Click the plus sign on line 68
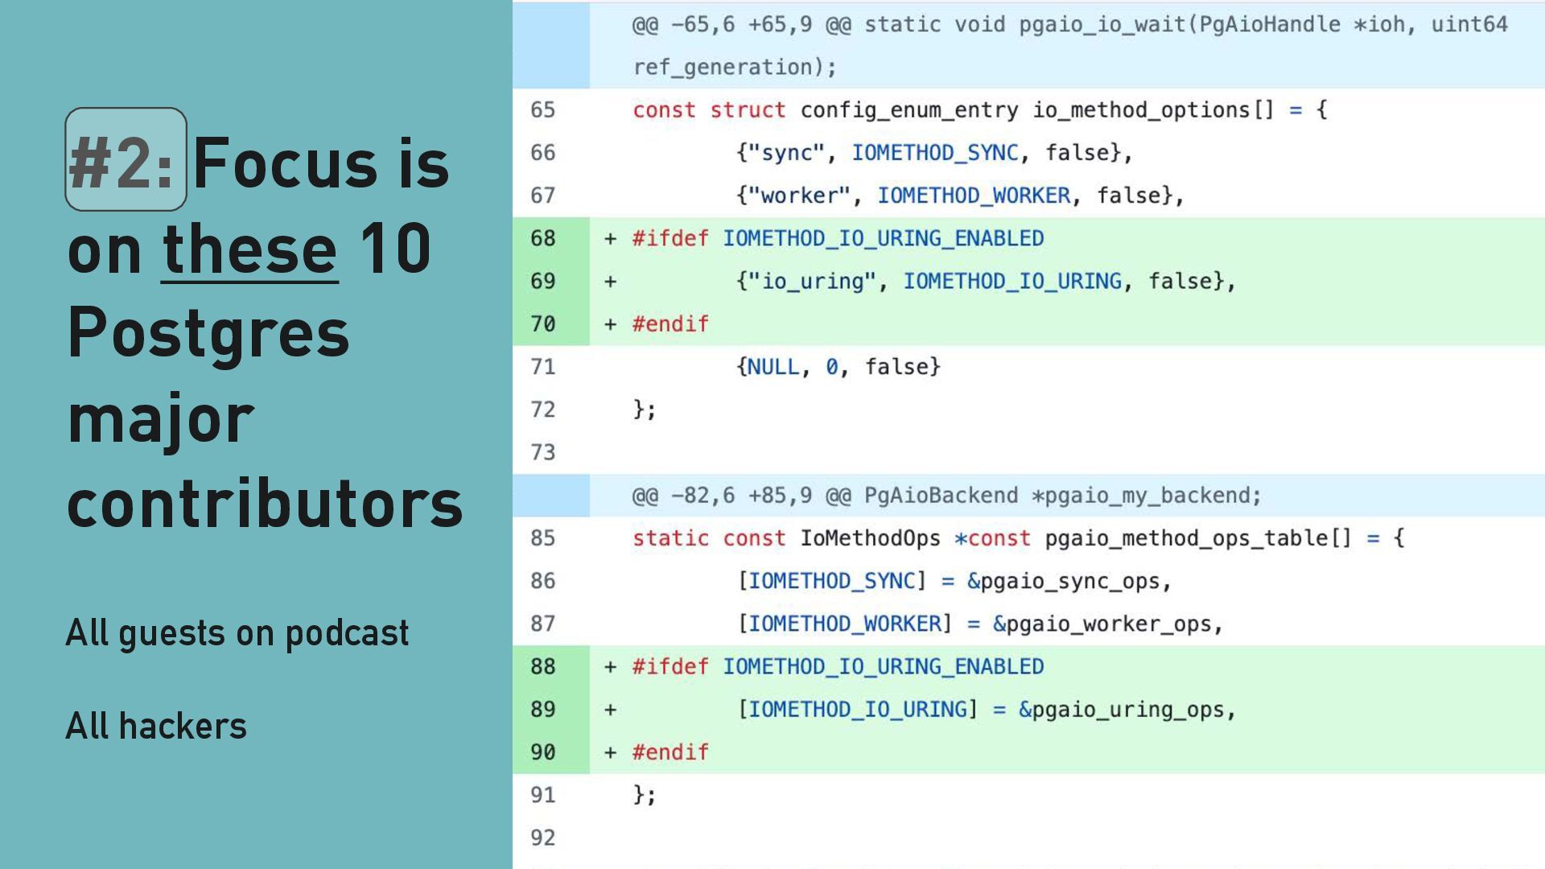1545x869 pixels. [611, 239]
